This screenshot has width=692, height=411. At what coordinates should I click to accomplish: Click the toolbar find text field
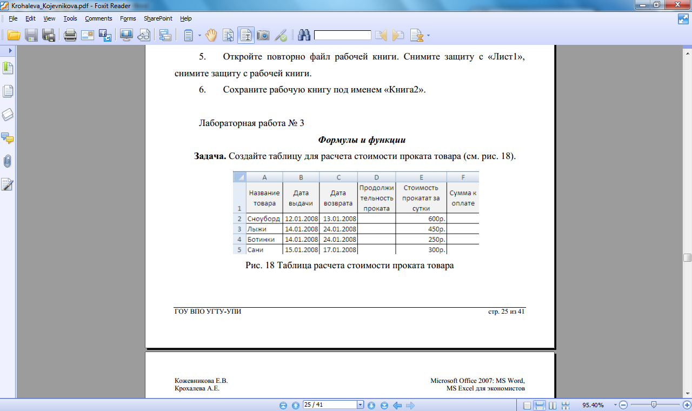click(x=343, y=36)
